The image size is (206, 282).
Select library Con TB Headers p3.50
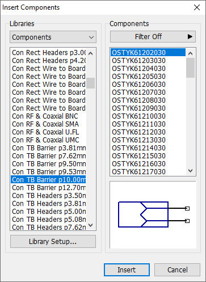(x=49, y=196)
